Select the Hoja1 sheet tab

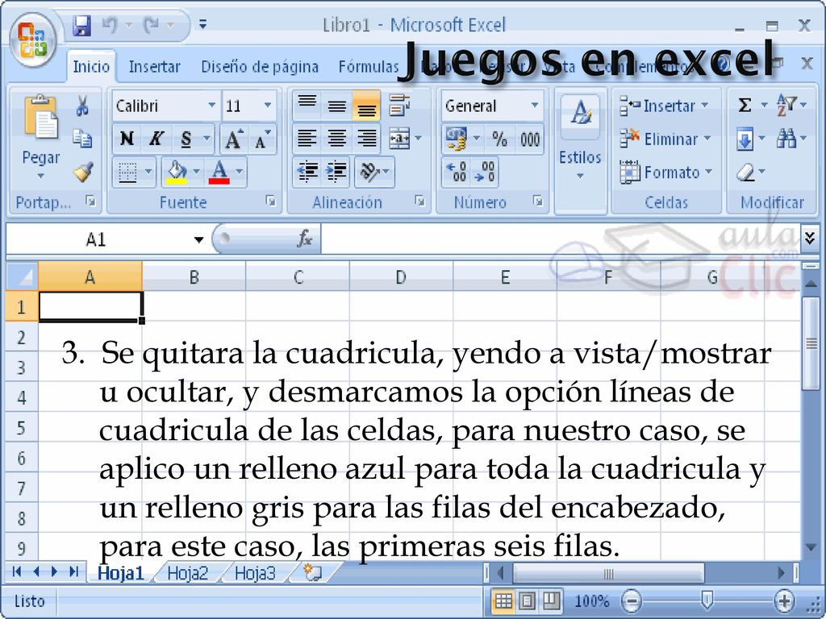121,573
